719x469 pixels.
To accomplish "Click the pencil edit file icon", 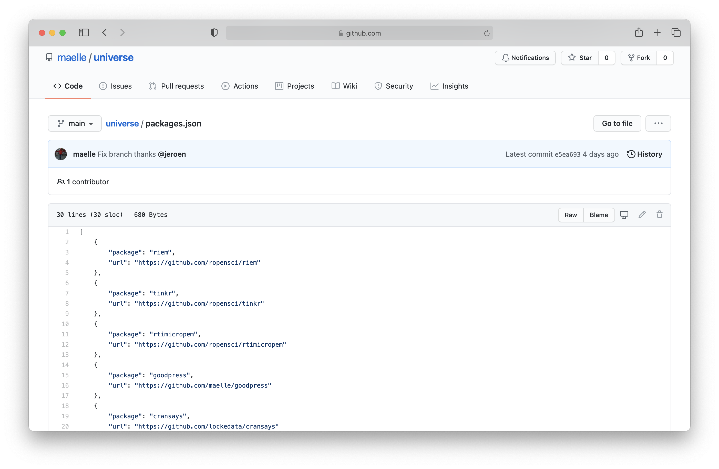I will coord(642,215).
